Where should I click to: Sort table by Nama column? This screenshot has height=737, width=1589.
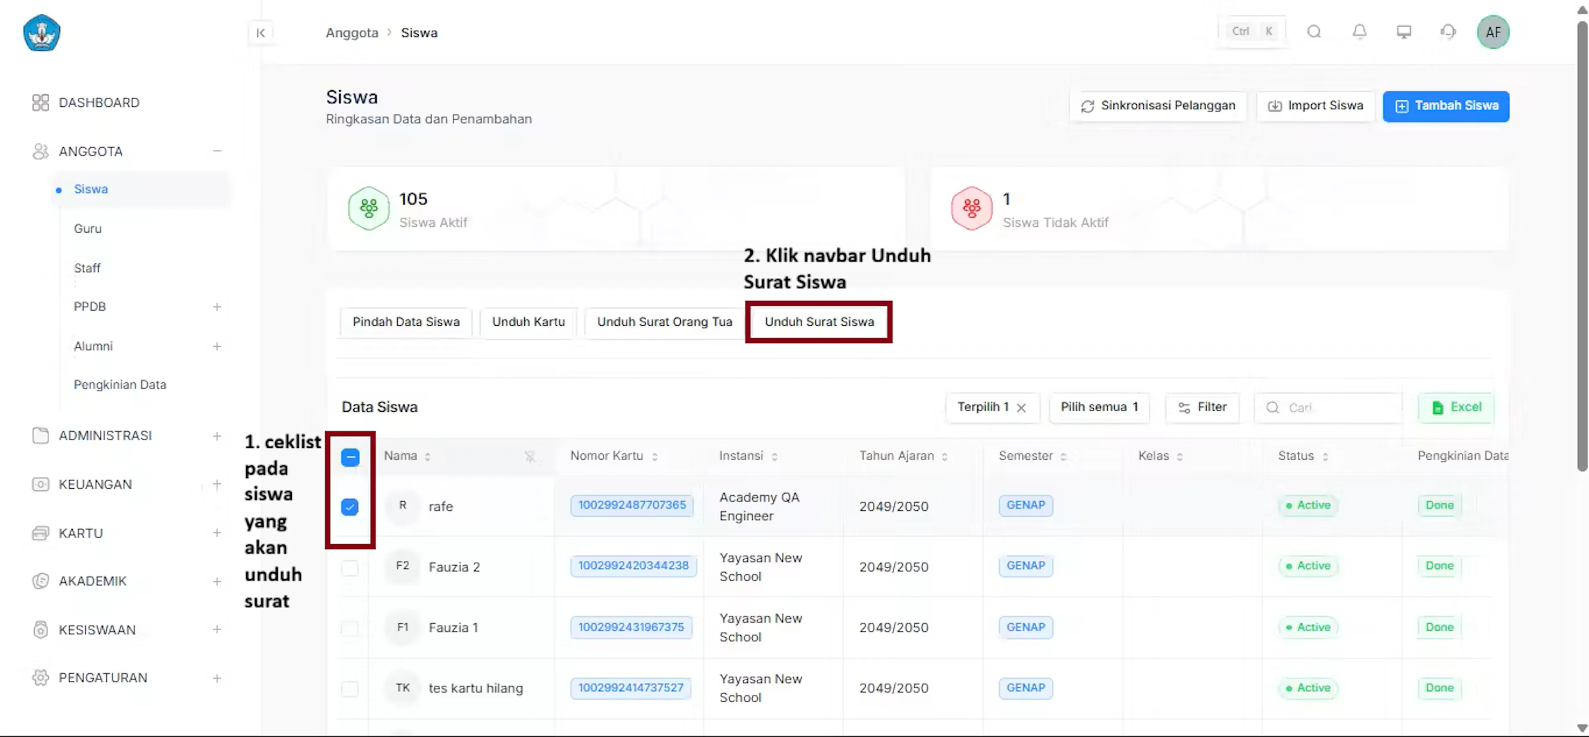click(x=427, y=456)
